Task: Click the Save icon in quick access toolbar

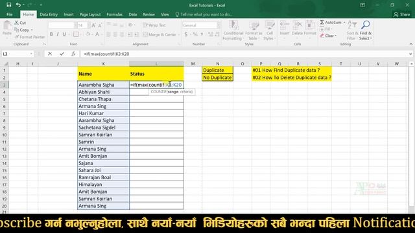Action: 8,5
